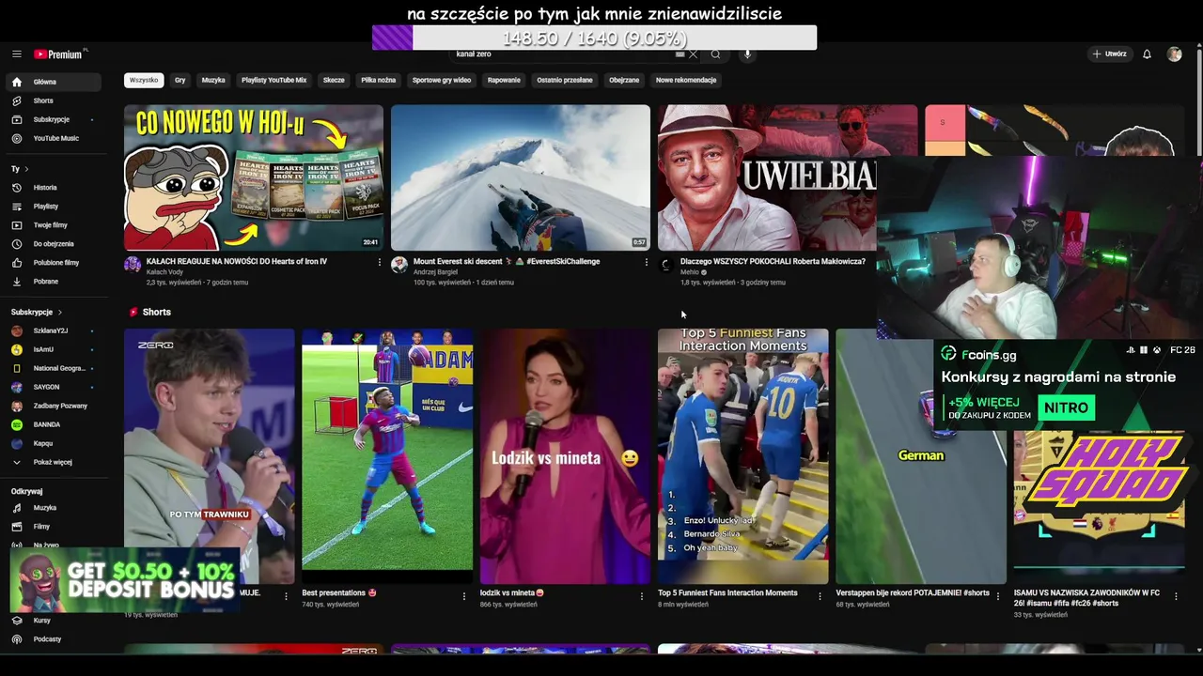Screen dimensions: 1203x676
Task: Select the Piłka nożna filter chip
Action: (x=379, y=80)
